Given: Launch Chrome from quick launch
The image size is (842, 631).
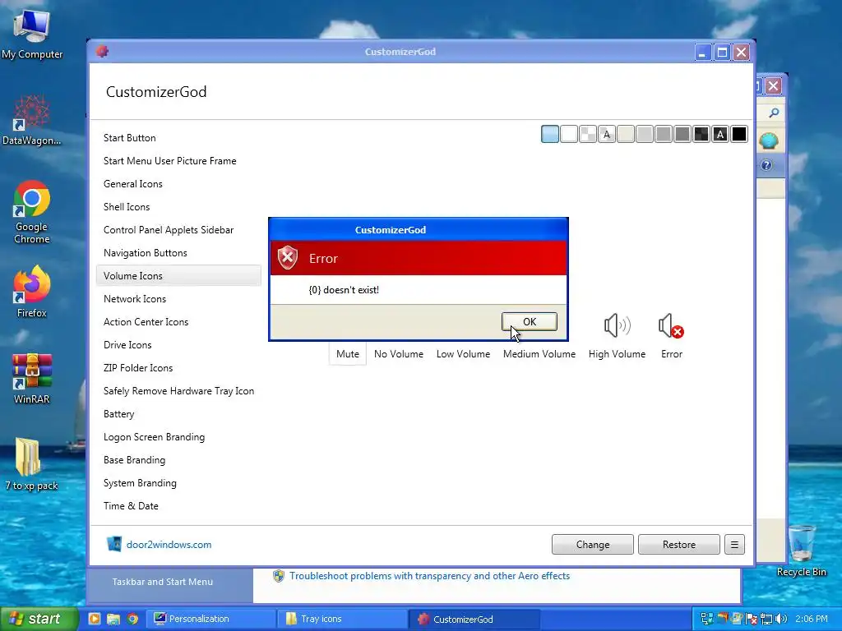Looking at the screenshot, I should (132, 619).
